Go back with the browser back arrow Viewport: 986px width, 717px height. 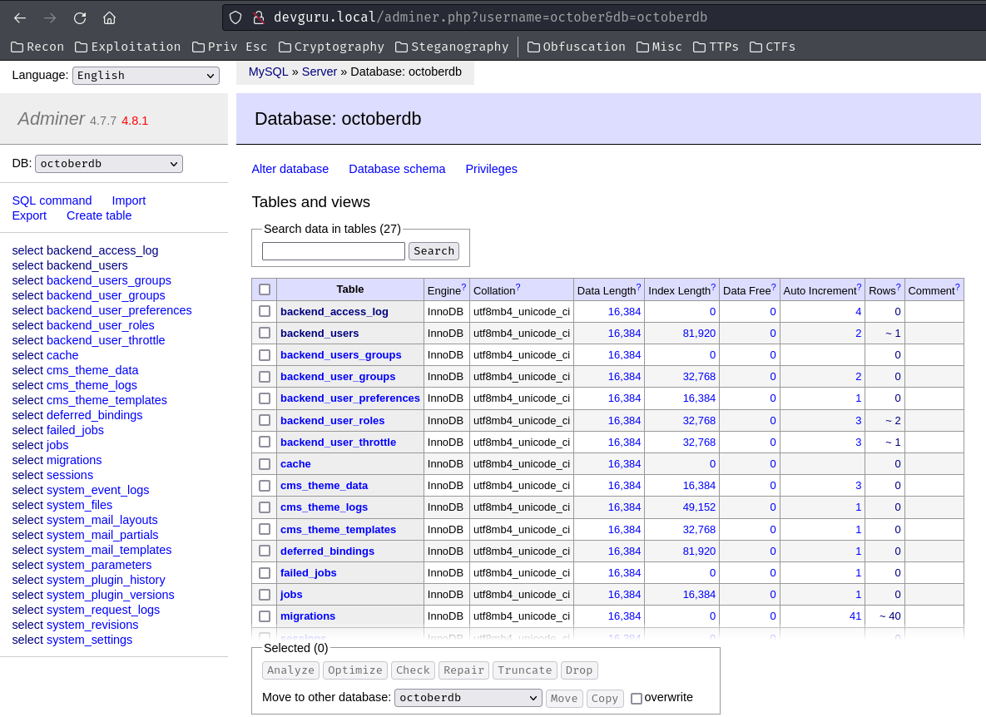(20, 17)
